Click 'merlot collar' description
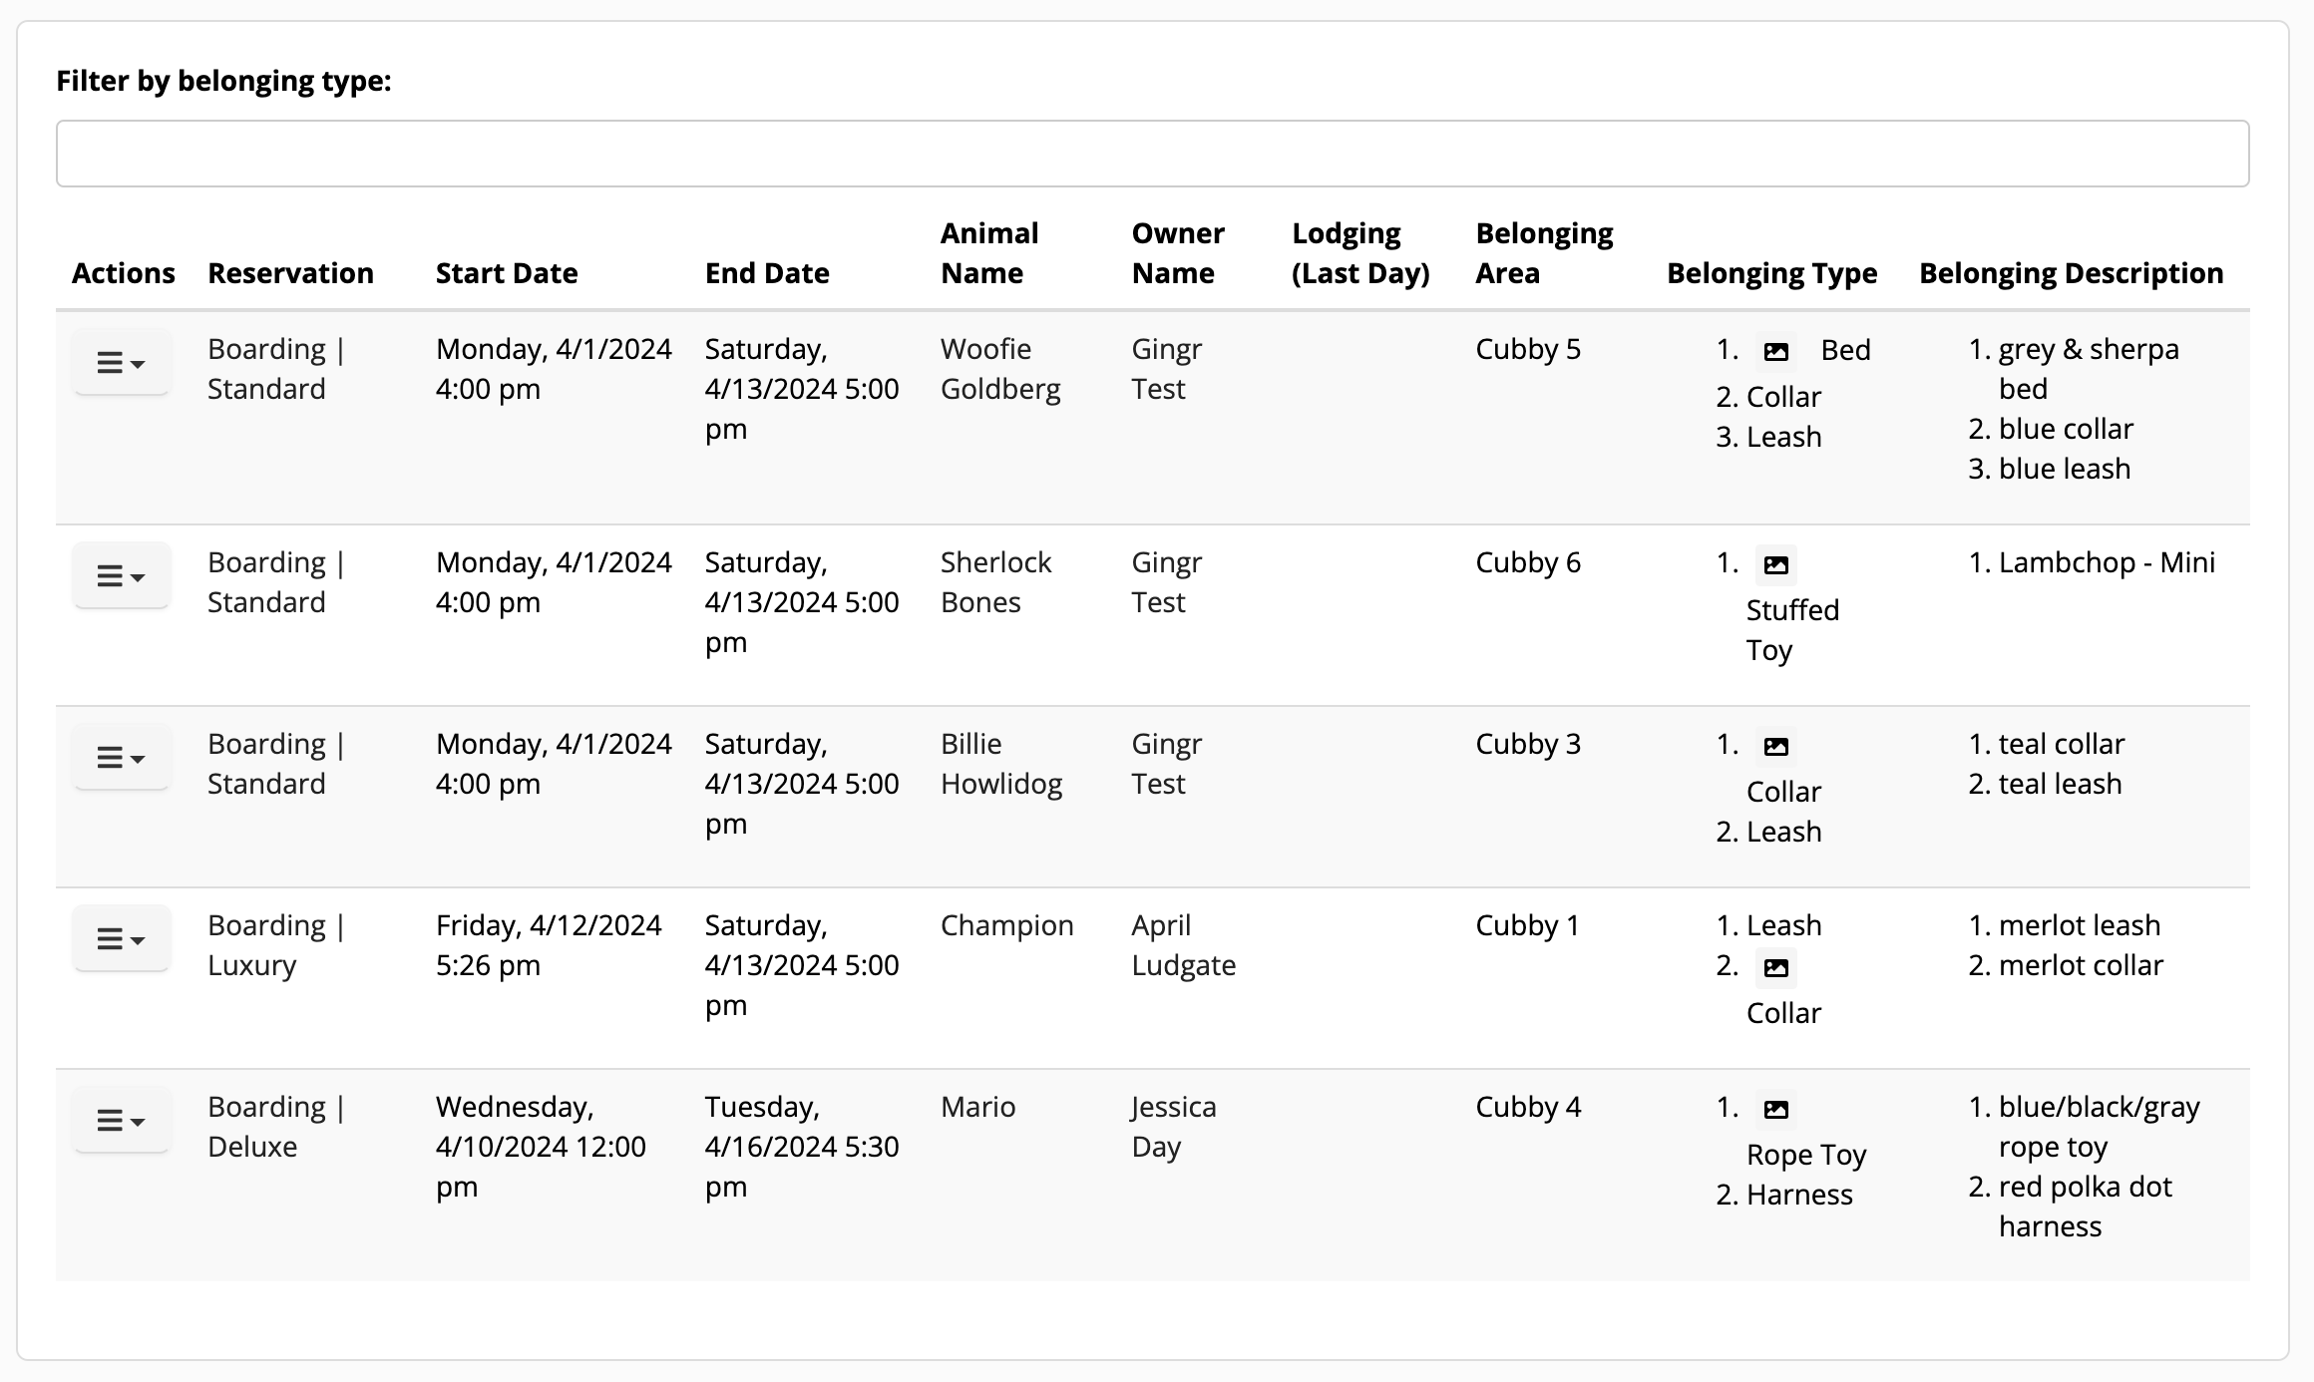 click(2081, 965)
